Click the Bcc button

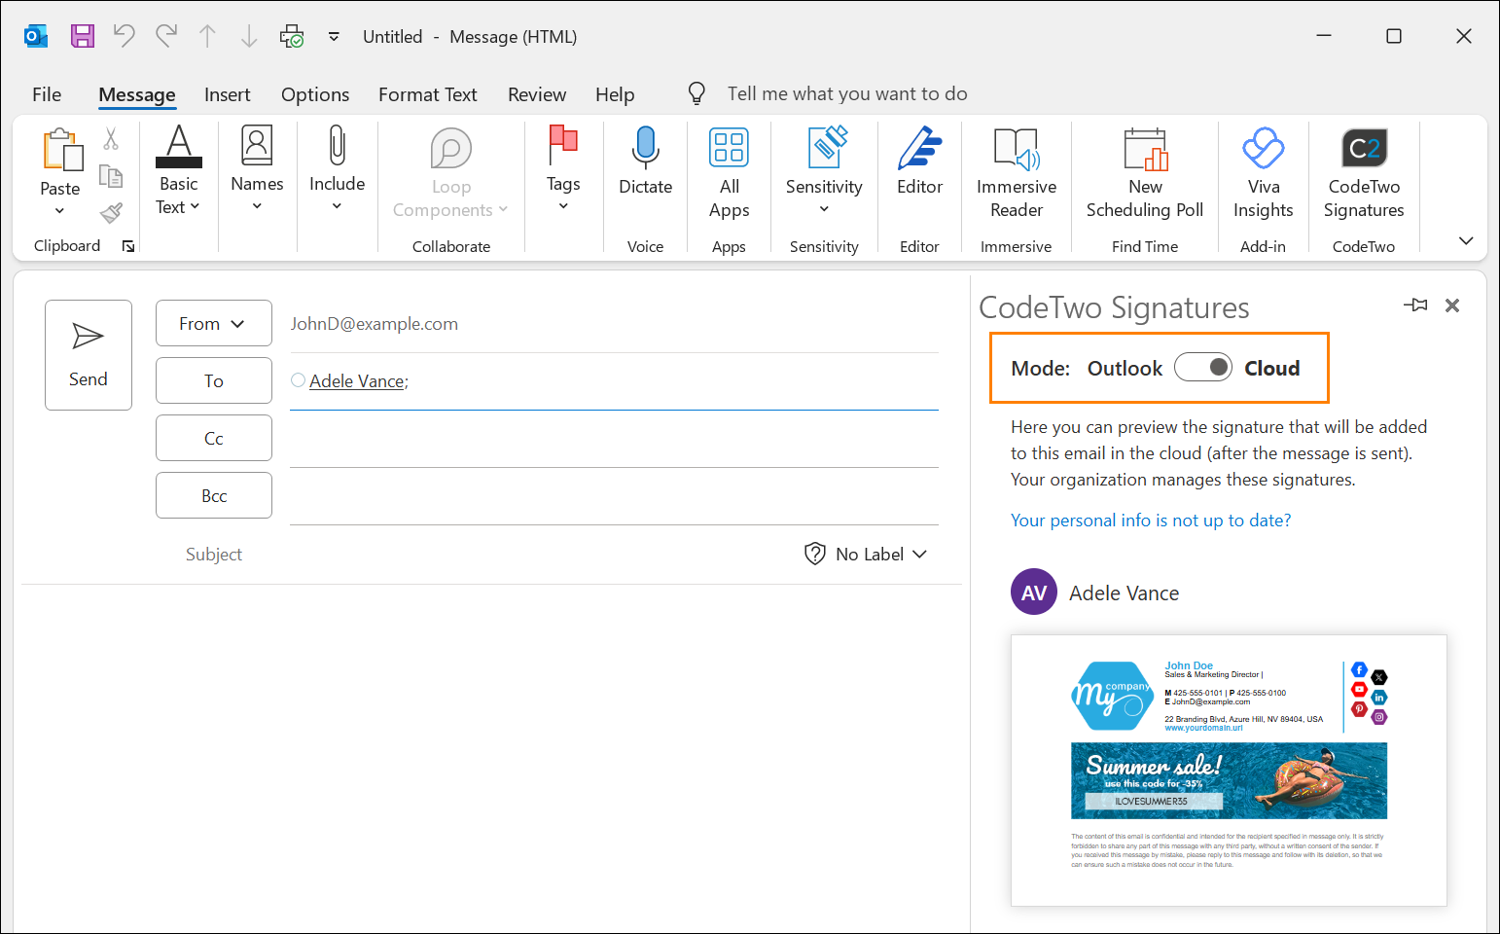[x=214, y=495]
